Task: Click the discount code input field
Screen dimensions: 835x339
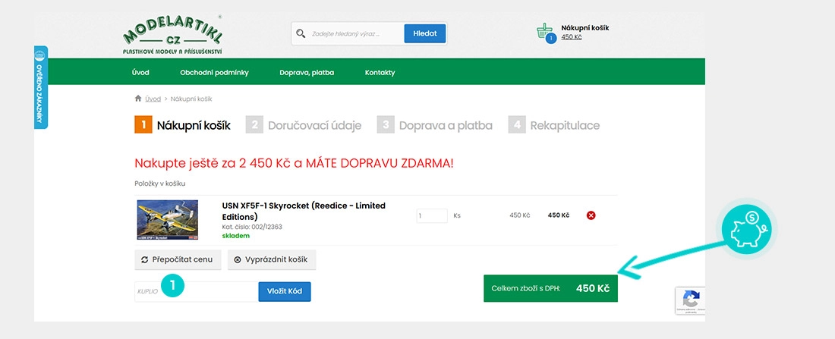Action: 195,292
